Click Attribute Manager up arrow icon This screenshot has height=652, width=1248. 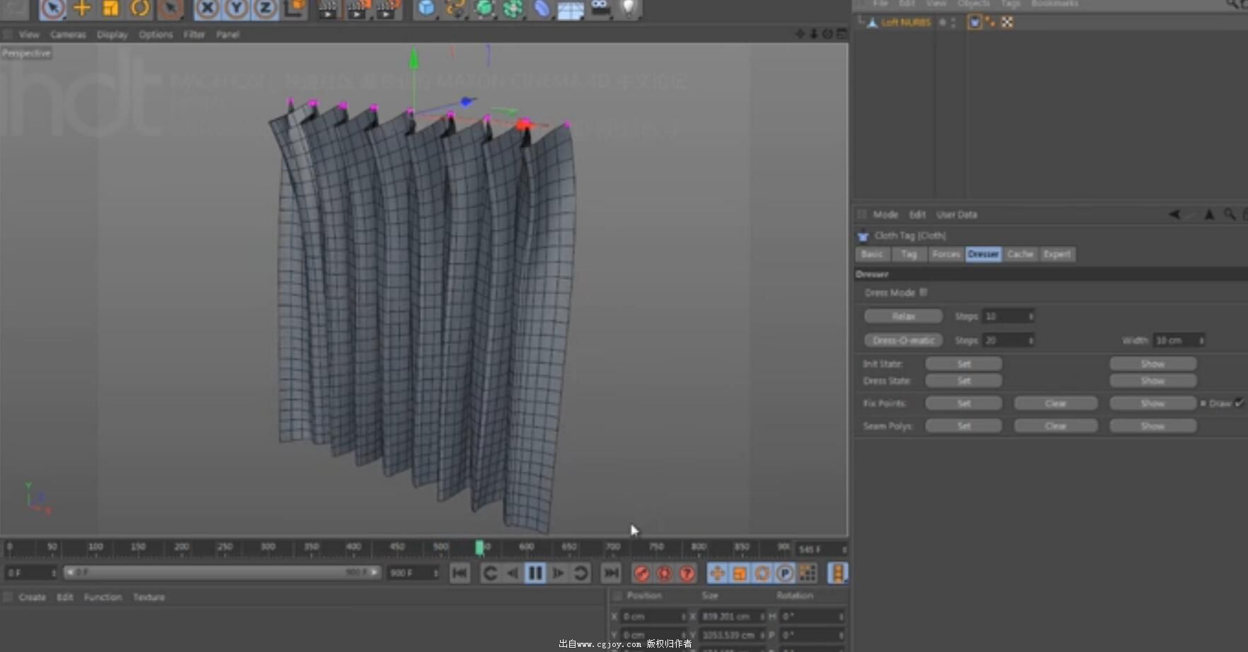(1210, 214)
